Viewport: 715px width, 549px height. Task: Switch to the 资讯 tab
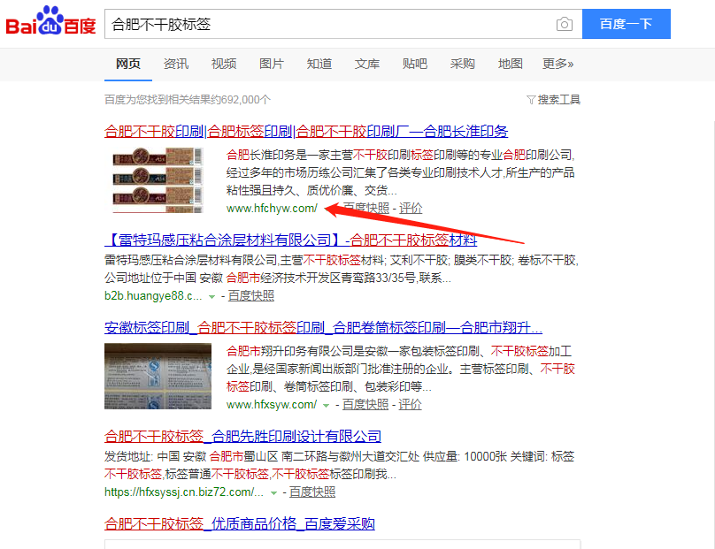click(x=175, y=64)
